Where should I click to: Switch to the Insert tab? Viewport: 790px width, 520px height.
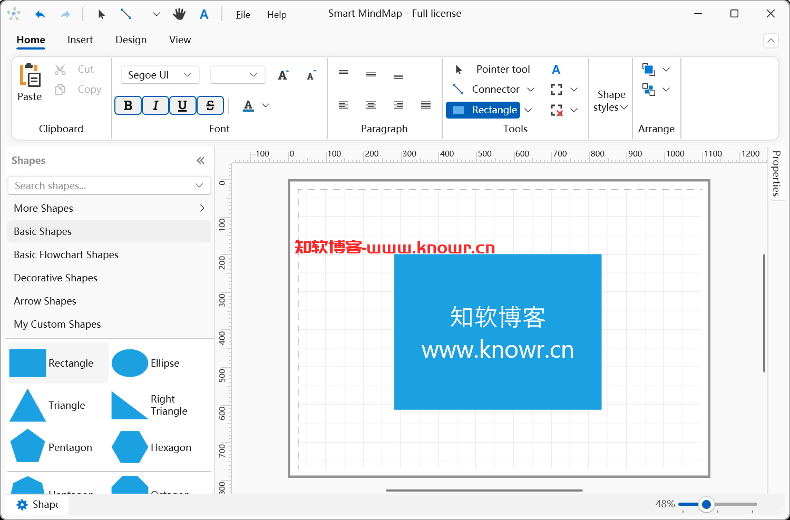click(80, 40)
